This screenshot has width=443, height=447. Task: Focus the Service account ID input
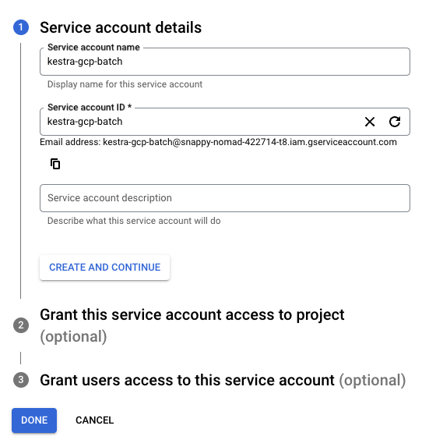(199, 122)
